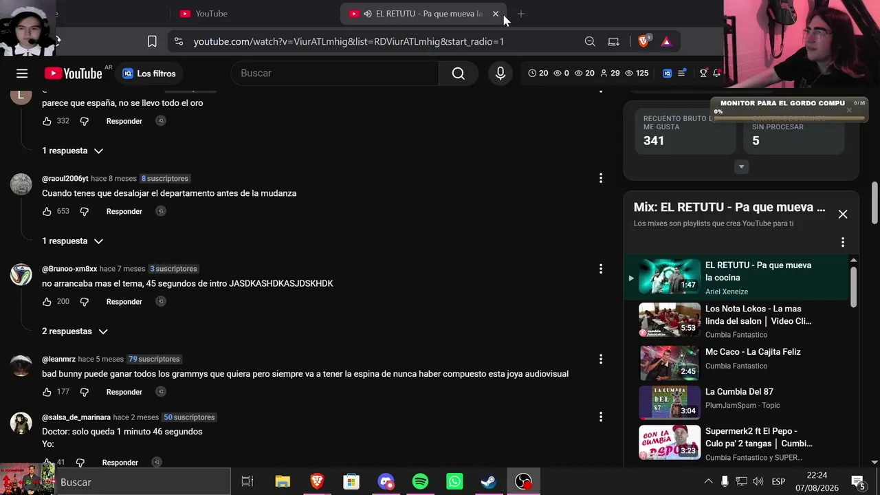Image resolution: width=880 pixels, height=495 pixels.
Task: Open YouTube notifications bell
Action: (x=716, y=74)
